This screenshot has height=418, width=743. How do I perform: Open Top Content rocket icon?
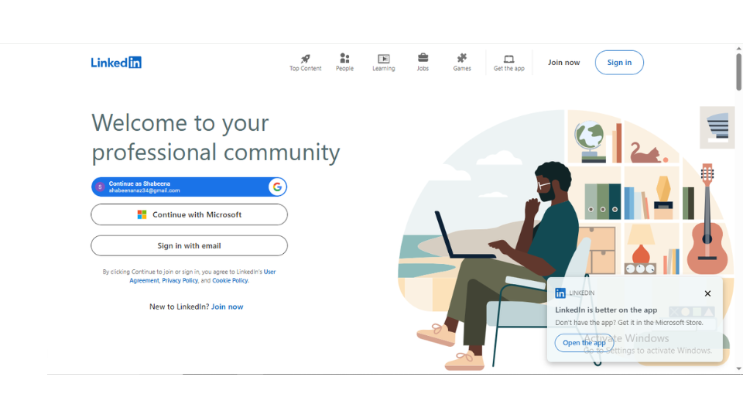coord(305,59)
